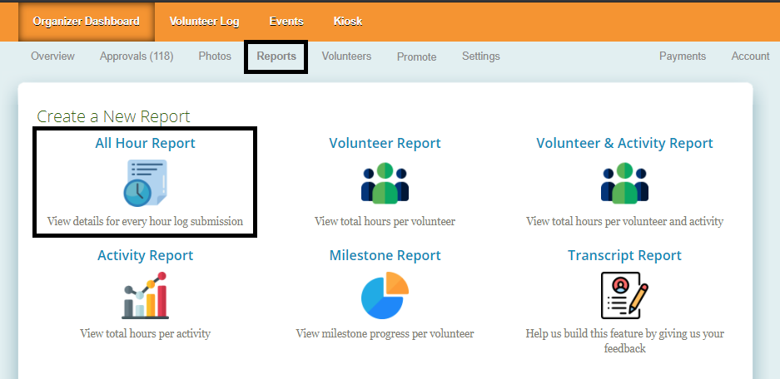Click 'View total hours per volunteer and activity'
This screenshot has height=379, width=780.
pyautogui.click(x=624, y=221)
